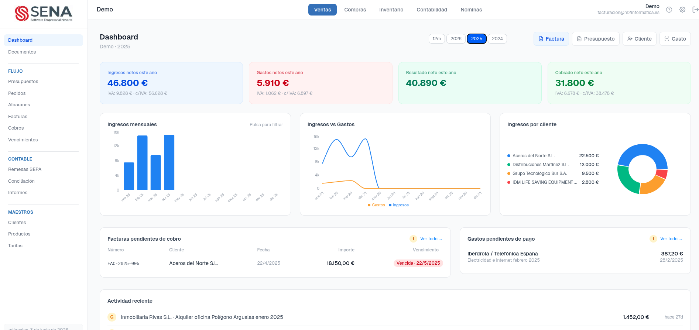699x330 pixels.
Task: Open the Inmobiliaria Rivas S.L. activity entry
Action: click(x=395, y=317)
